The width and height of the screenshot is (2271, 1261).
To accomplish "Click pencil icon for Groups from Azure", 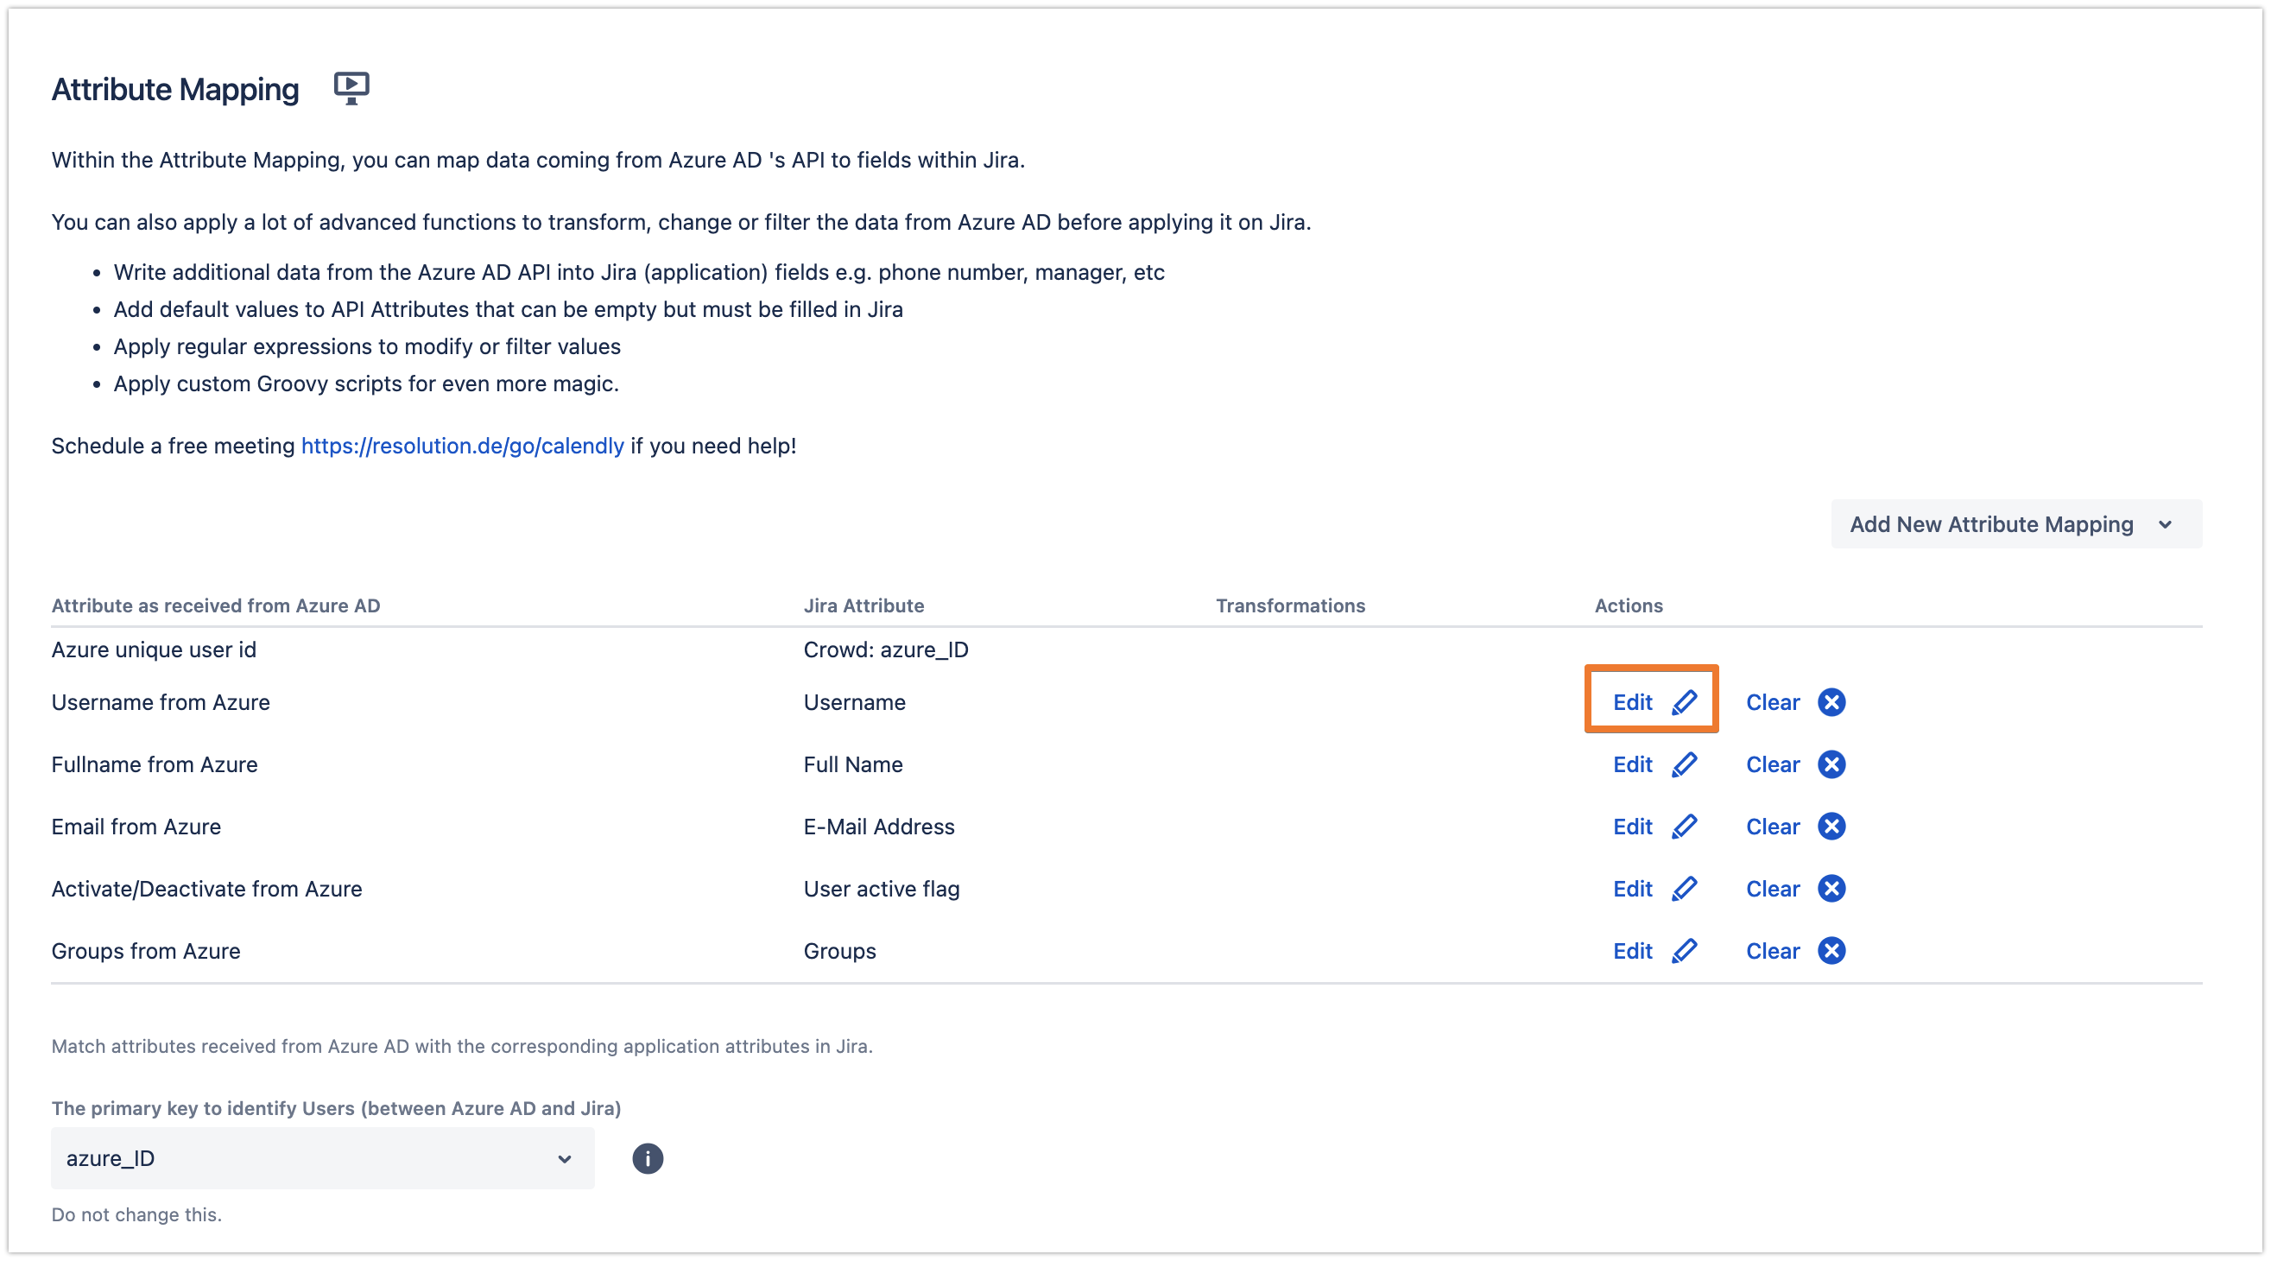I will point(1684,951).
